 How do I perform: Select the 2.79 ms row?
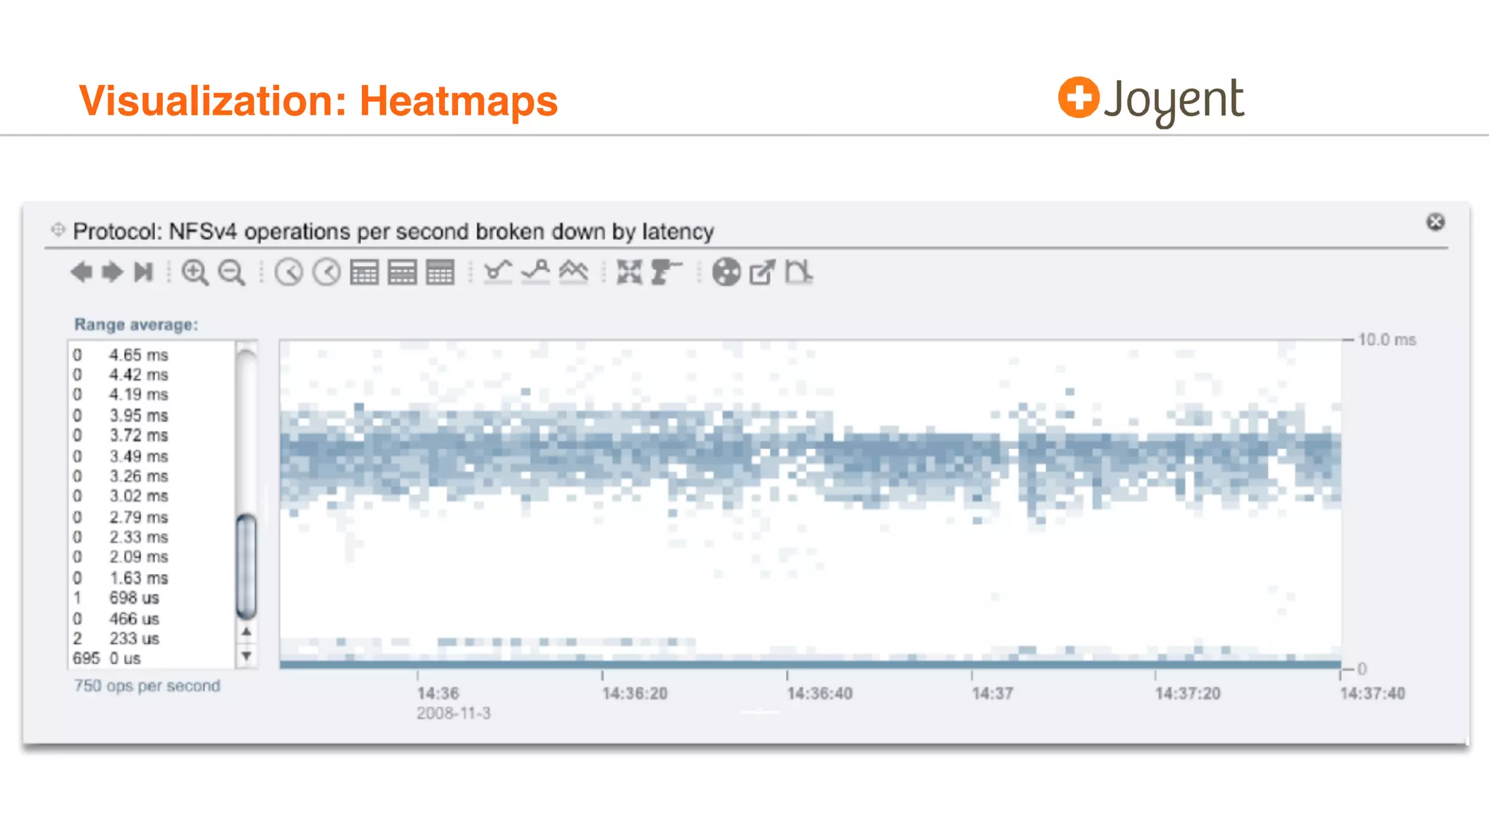(151, 517)
